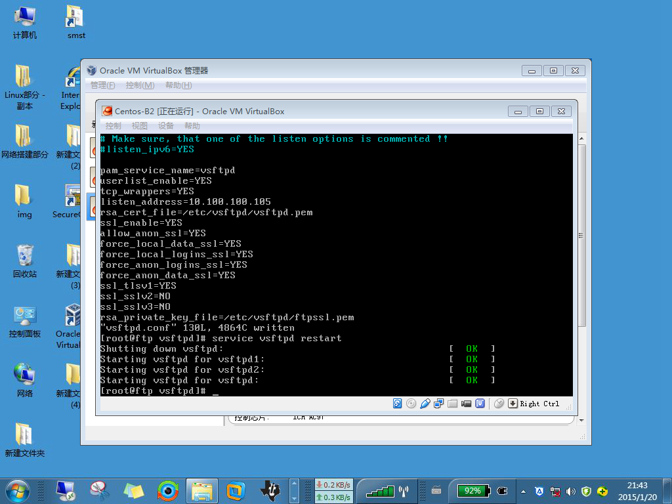Viewport: 672px width, 504px height.
Task: Click the 'Starting vsftpd for vsftpd2' line
Action: tap(182, 369)
